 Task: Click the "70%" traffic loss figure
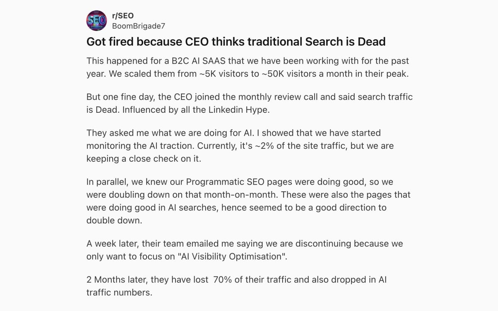coord(223,280)
